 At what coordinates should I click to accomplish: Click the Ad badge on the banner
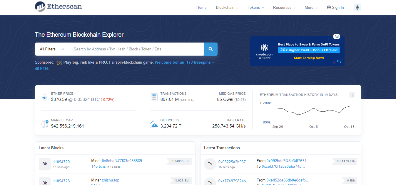337,37
